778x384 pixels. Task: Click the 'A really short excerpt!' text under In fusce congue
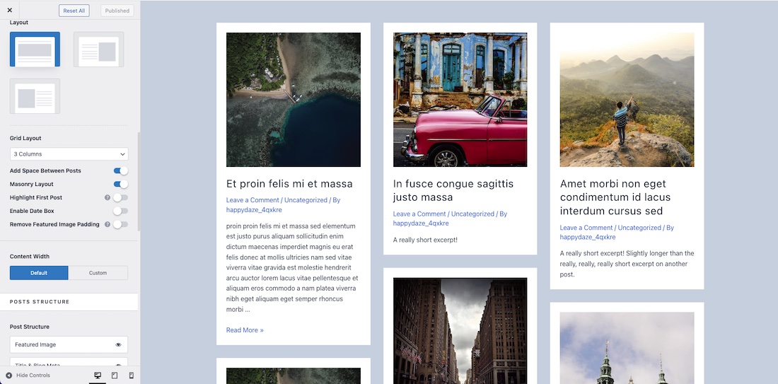point(425,240)
